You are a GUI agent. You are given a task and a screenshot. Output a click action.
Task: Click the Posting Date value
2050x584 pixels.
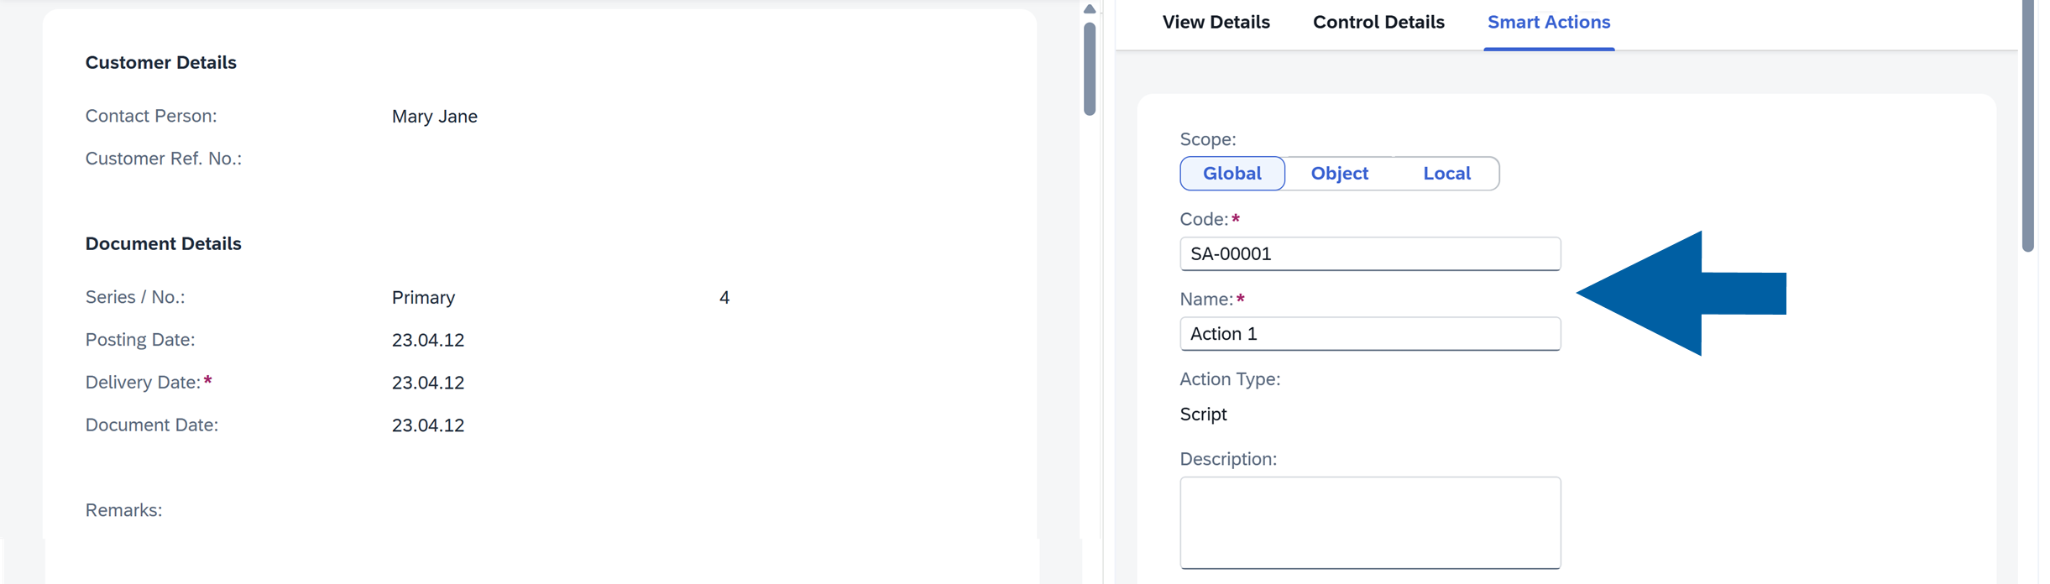(x=427, y=339)
